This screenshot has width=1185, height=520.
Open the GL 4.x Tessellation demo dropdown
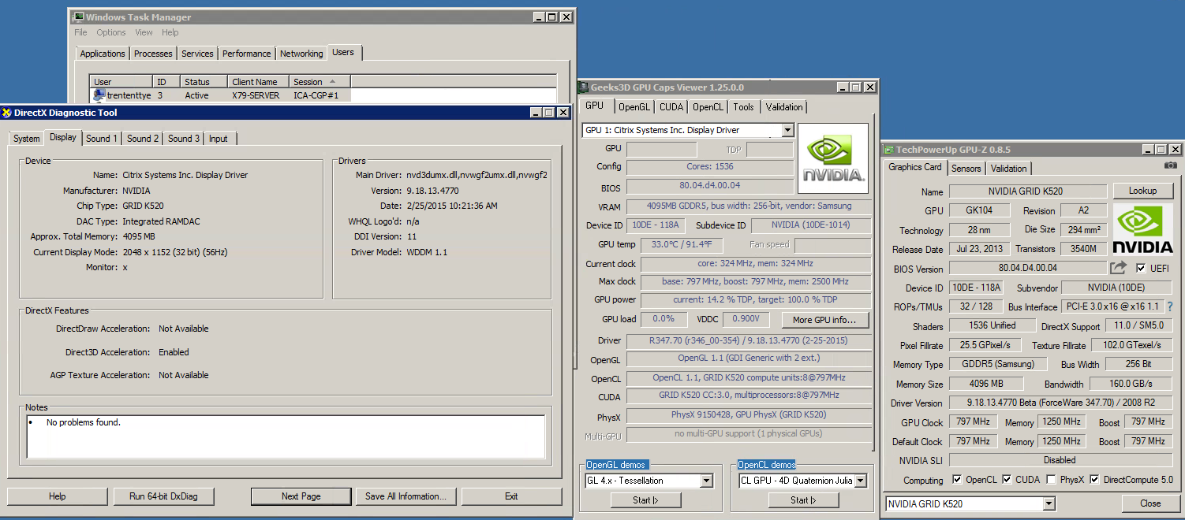(x=706, y=481)
